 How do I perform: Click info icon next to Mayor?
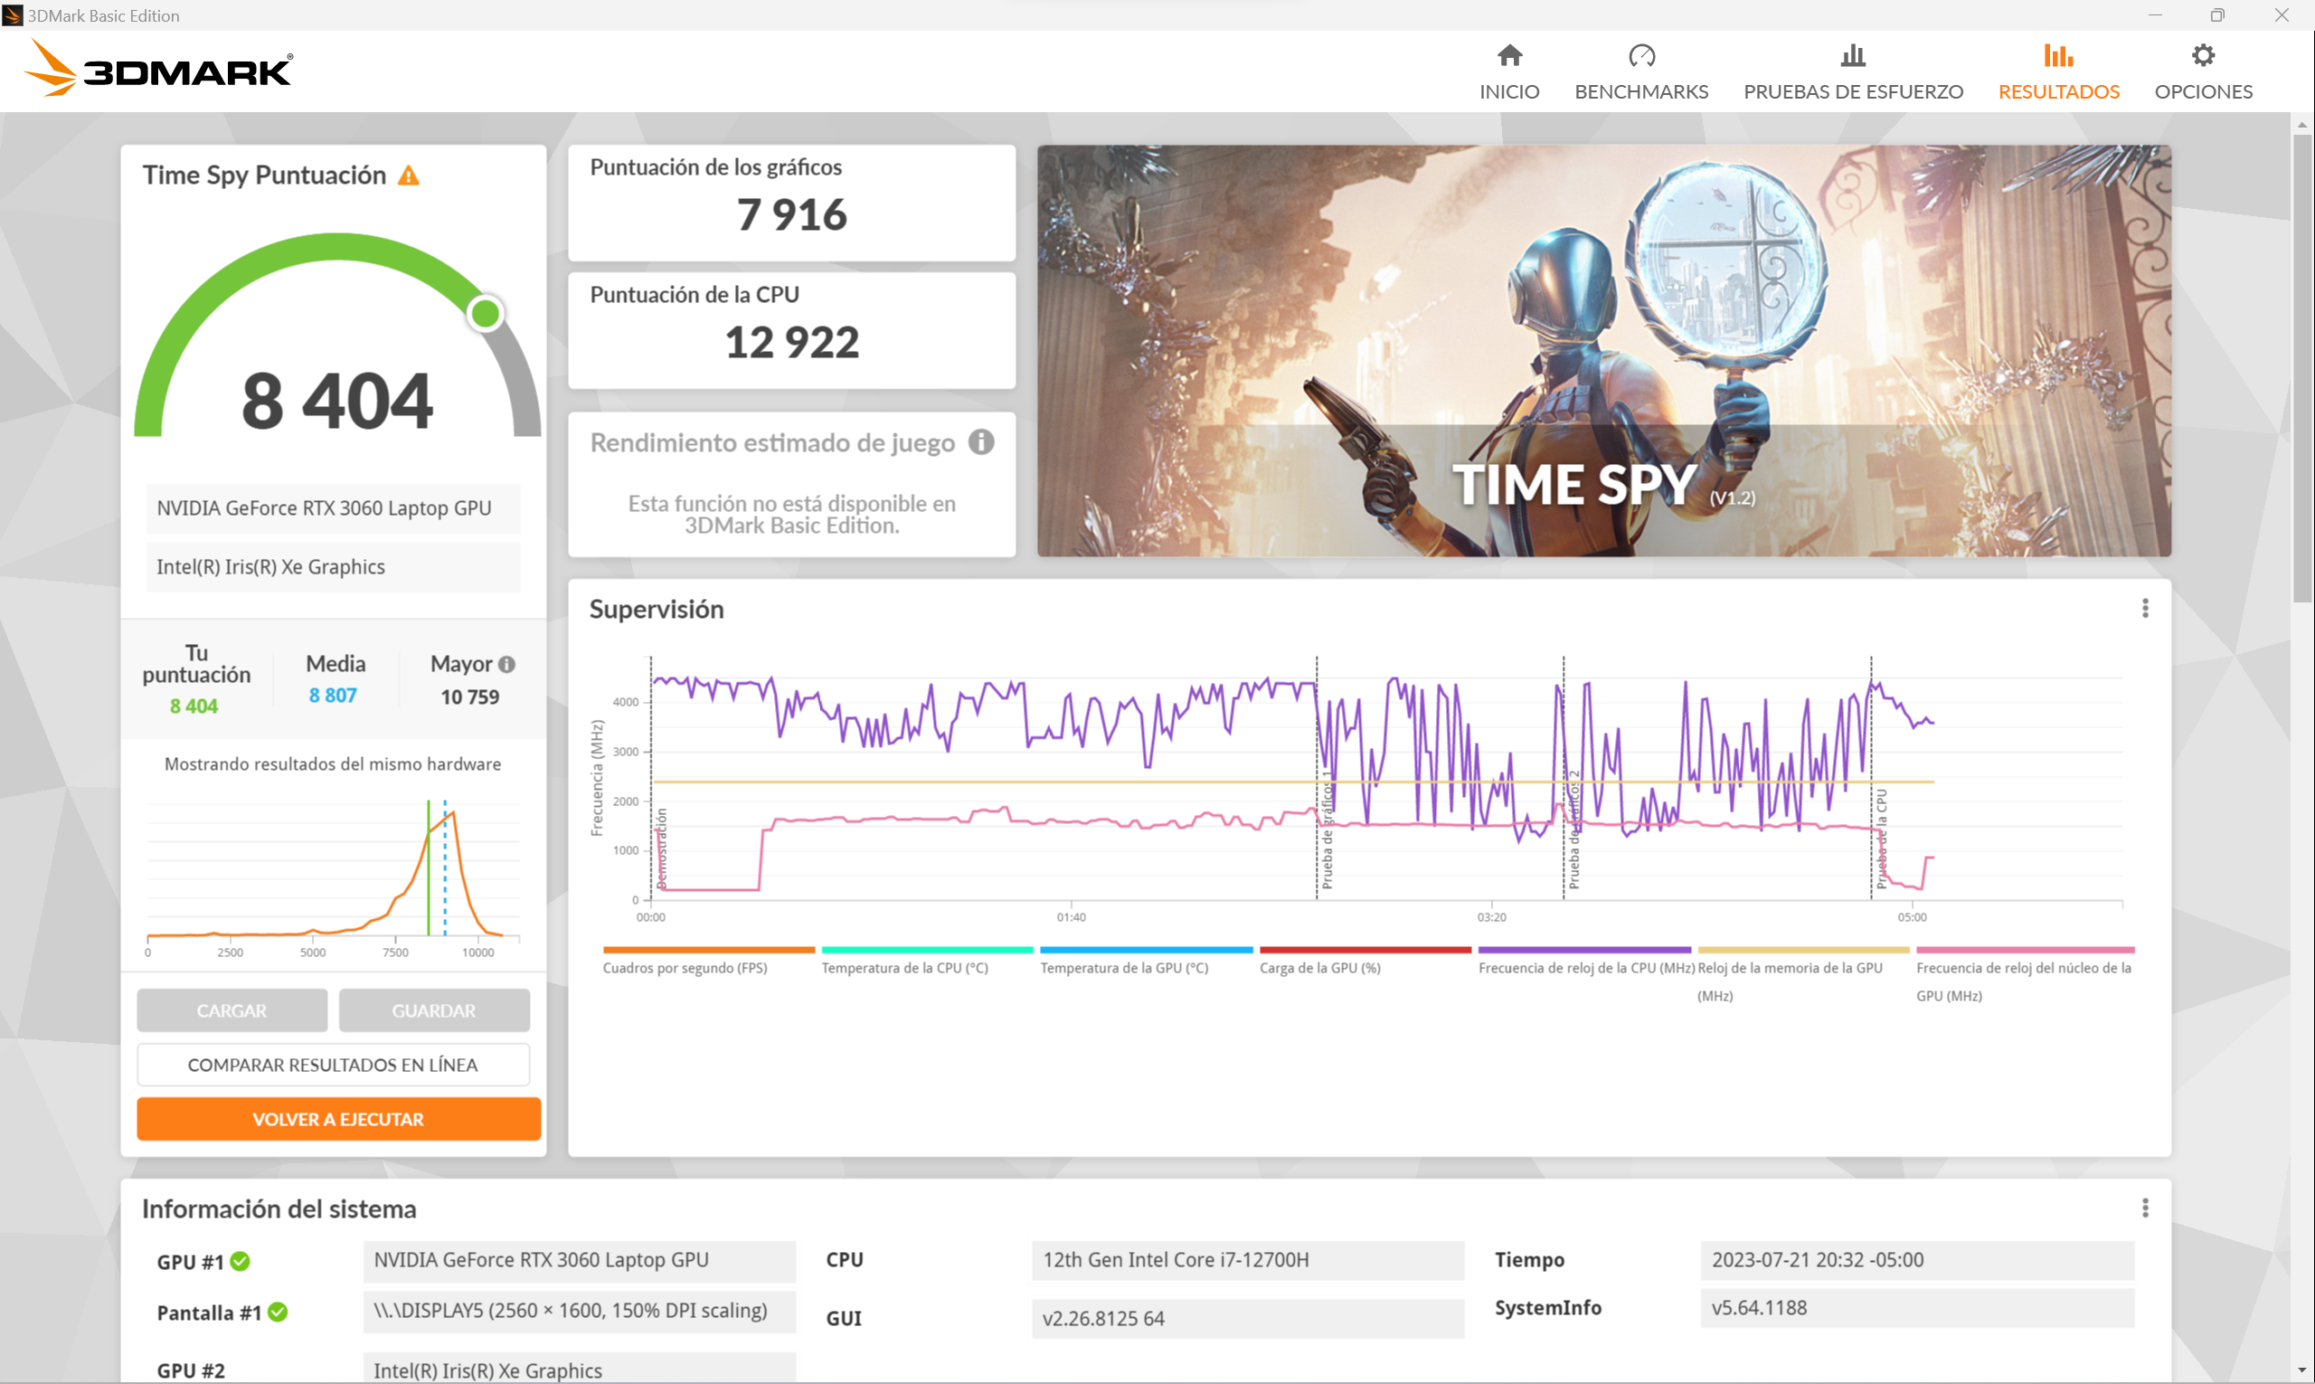click(x=507, y=665)
